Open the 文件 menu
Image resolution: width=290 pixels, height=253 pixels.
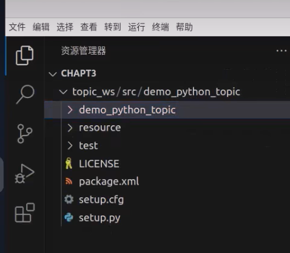click(17, 27)
